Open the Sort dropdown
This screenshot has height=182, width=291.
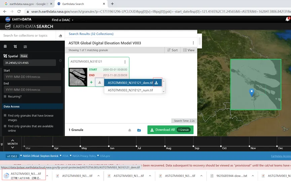pos(172,50)
